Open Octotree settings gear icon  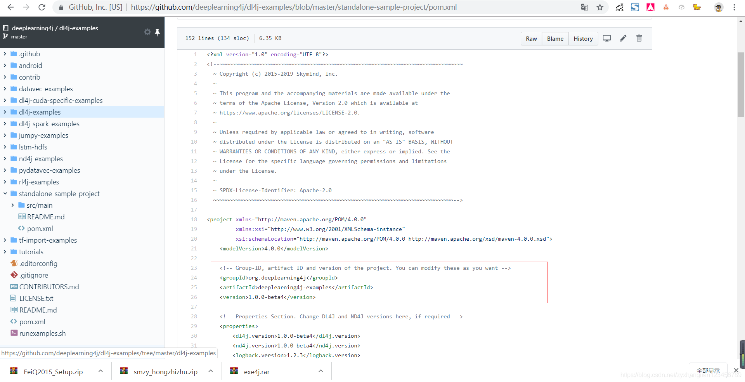147,32
